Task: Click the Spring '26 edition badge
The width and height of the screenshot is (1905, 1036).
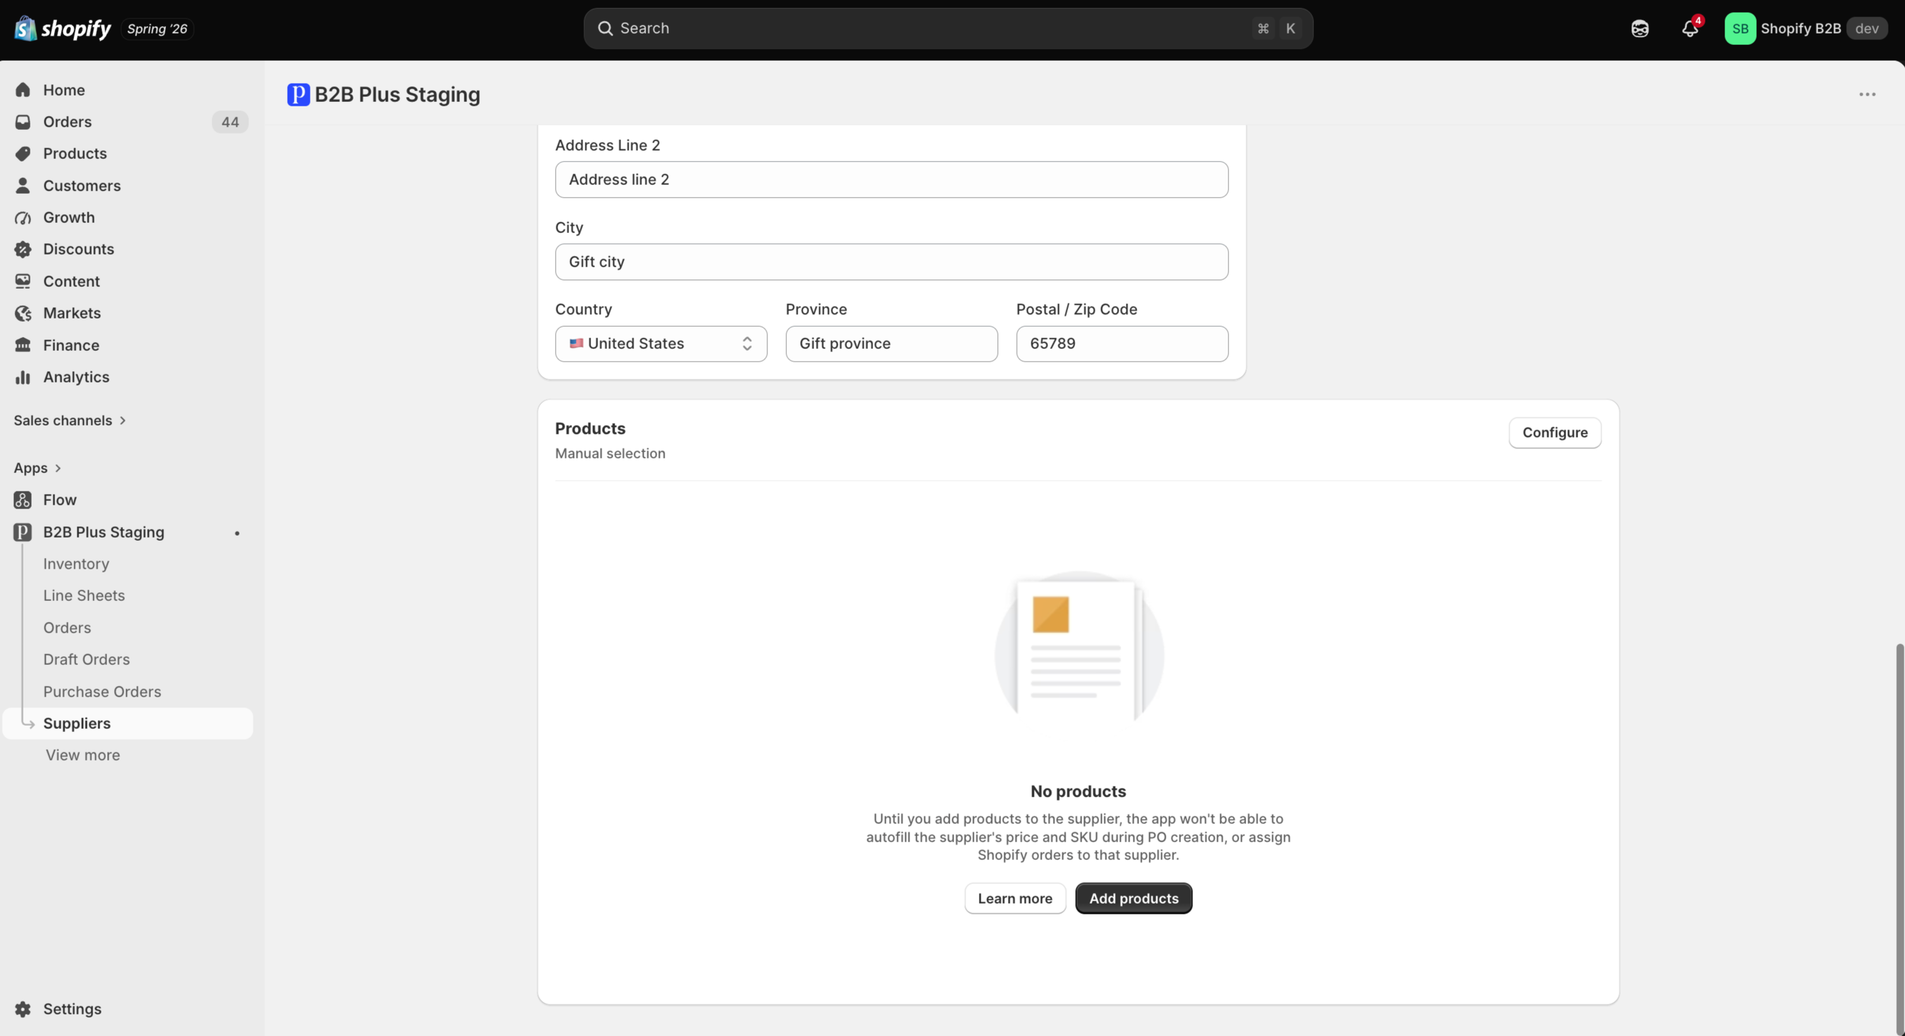Action: point(156,29)
